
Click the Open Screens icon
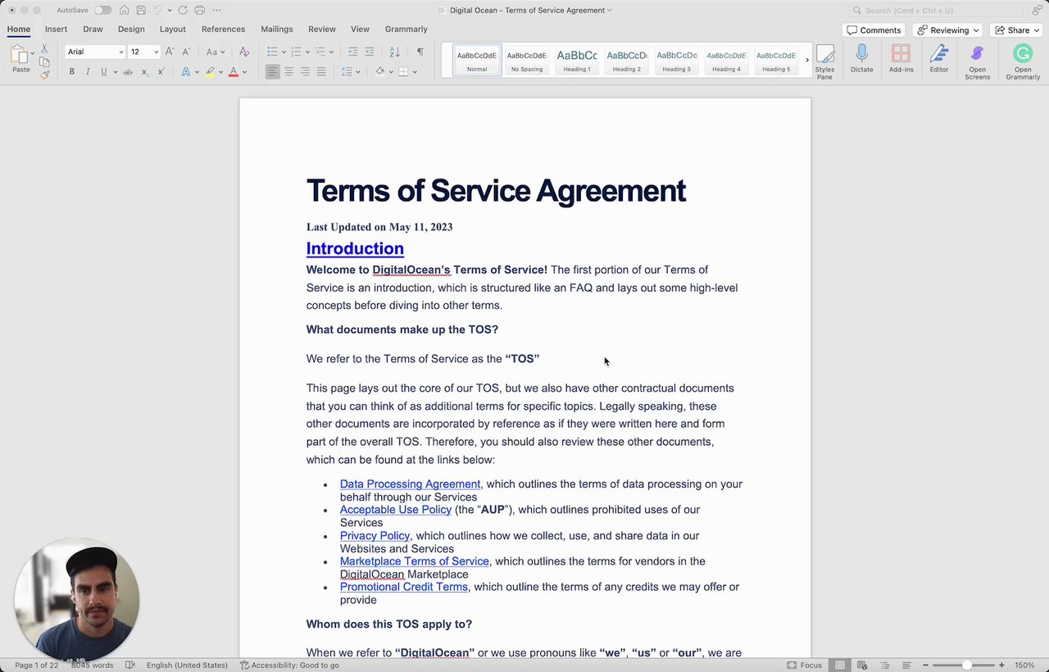[x=977, y=62]
